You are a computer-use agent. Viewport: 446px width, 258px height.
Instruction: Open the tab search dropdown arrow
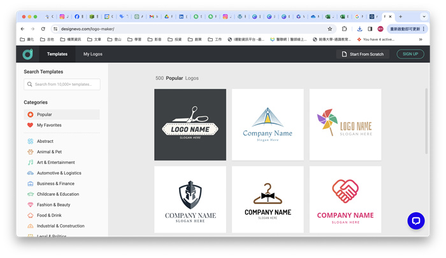[424, 17]
